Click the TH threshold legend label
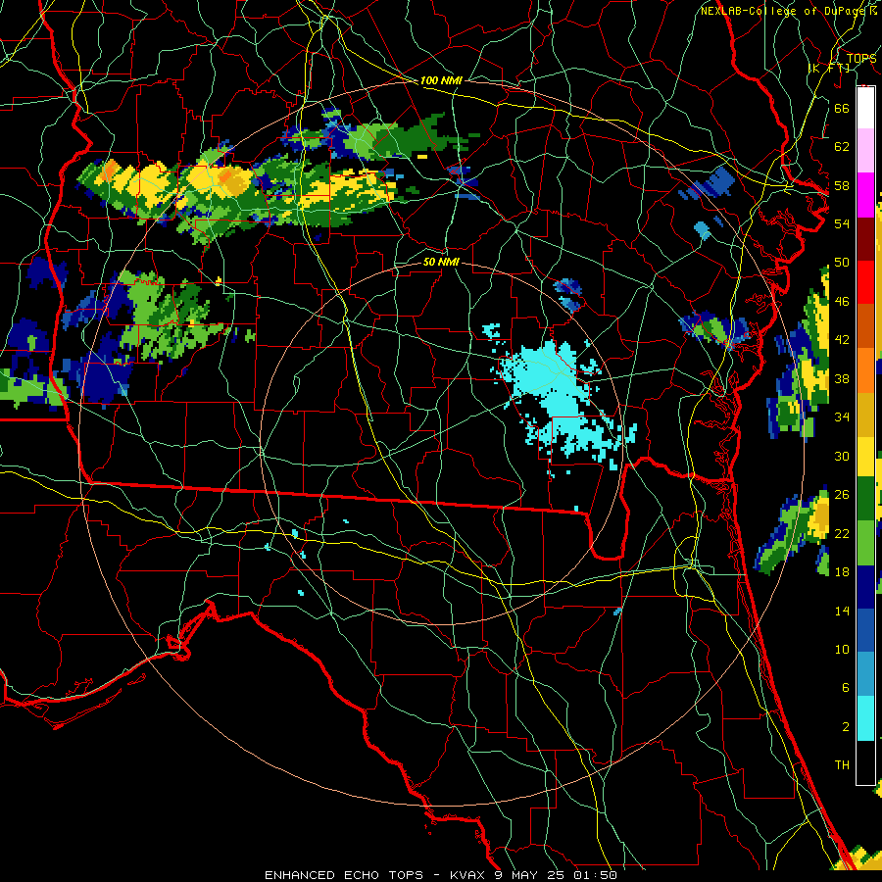The height and width of the screenshot is (882, 882). [x=842, y=765]
